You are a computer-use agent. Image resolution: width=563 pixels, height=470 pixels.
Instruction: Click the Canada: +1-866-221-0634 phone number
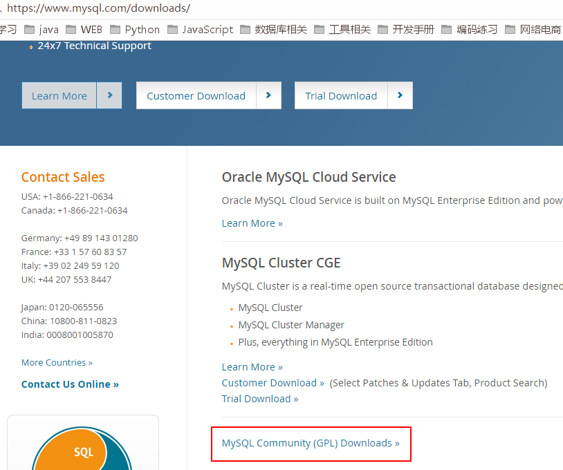pyautogui.click(x=74, y=210)
